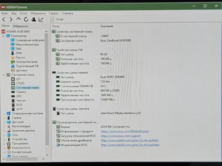Open the graph chart toolbar icon
The image size is (222, 166).
tap(41, 20)
